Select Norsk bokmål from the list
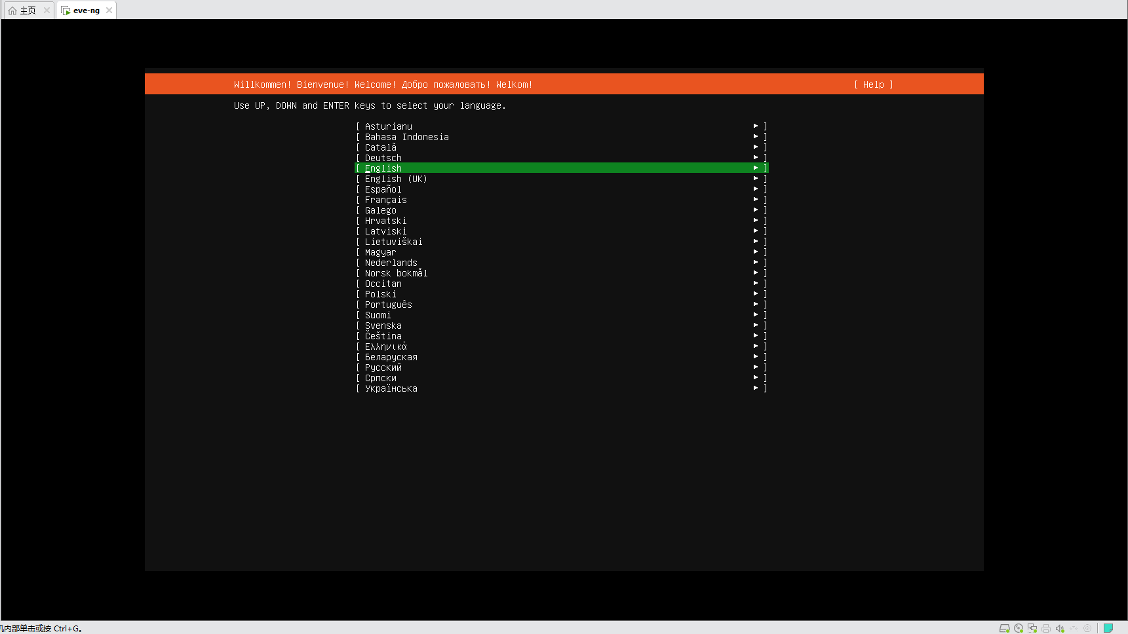The height and width of the screenshot is (634, 1128). [x=561, y=273]
